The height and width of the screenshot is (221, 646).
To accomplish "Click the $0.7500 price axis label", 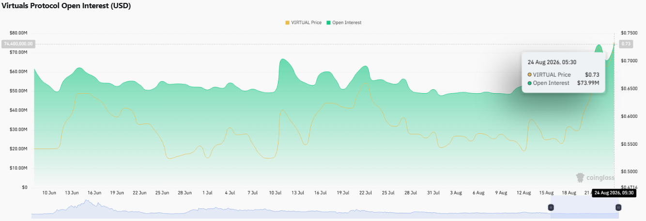I will [629, 33].
